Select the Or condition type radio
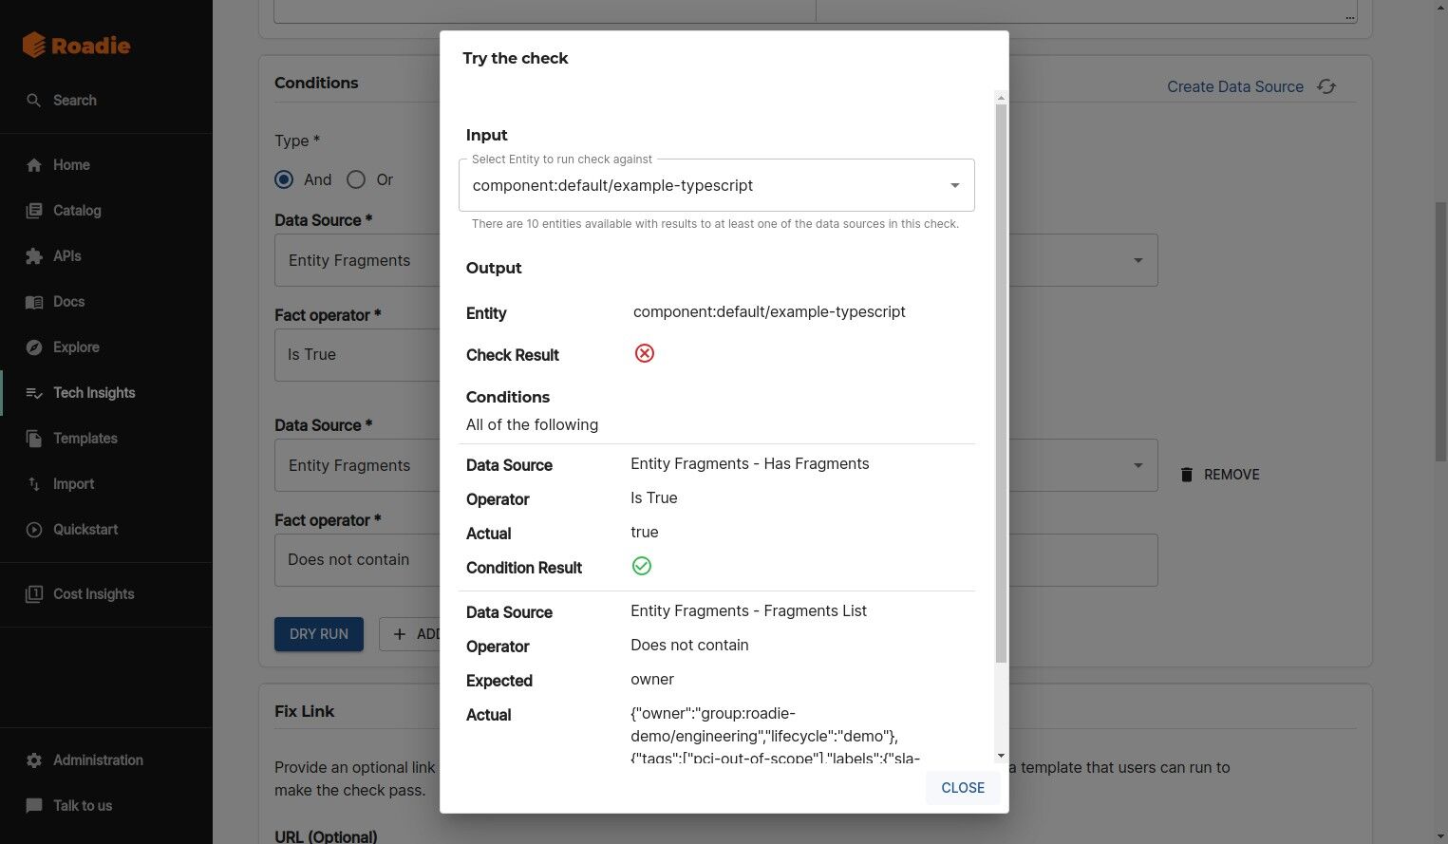 pyautogui.click(x=356, y=179)
